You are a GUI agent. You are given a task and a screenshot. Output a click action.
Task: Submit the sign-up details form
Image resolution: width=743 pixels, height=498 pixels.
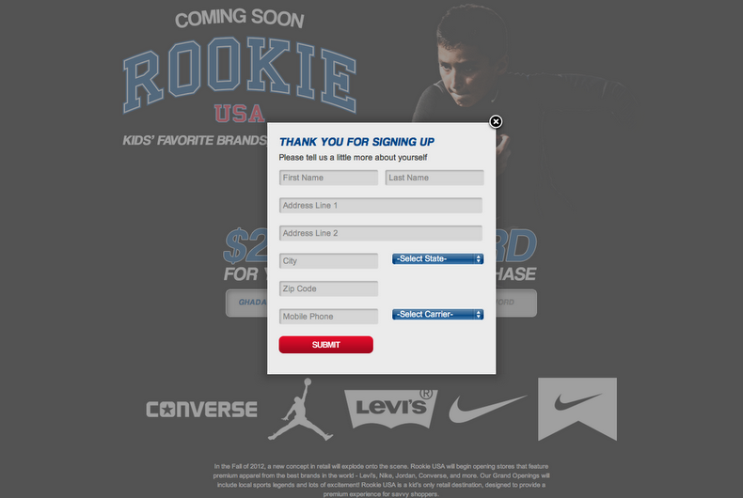(326, 345)
